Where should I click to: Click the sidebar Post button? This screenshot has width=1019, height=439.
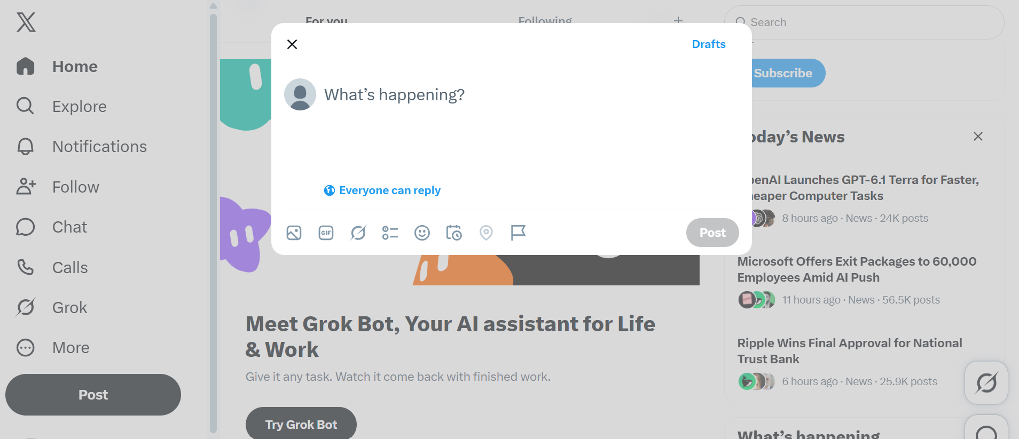pos(93,395)
